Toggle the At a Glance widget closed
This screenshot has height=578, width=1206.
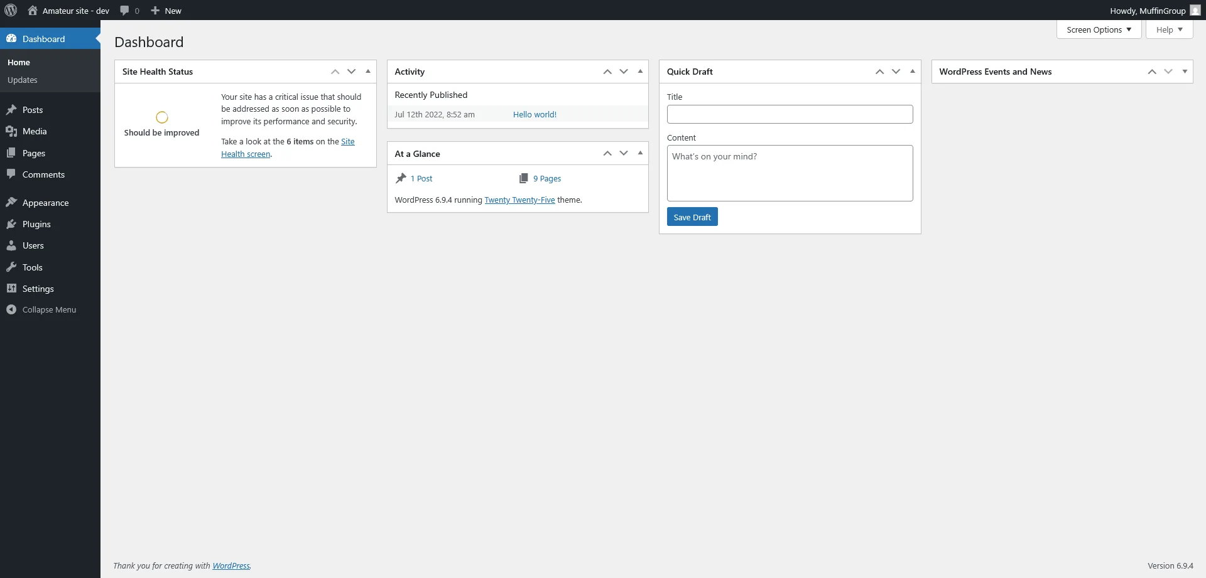(639, 153)
